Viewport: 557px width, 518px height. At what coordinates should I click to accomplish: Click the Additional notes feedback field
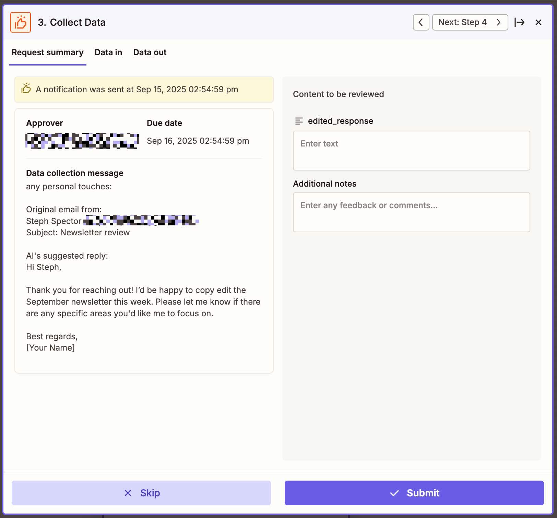[x=411, y=212]
